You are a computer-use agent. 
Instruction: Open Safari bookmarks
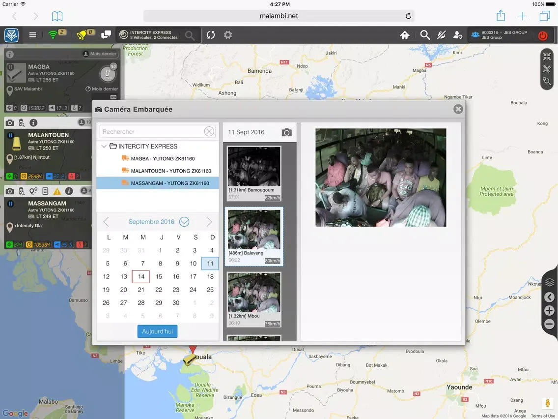57,16
